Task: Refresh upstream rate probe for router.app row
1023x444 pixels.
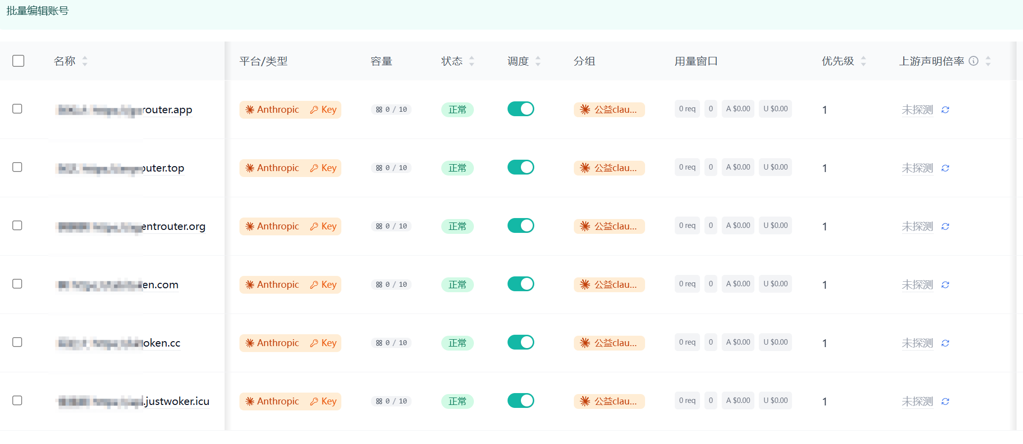Action: click(x=945, y=110)
